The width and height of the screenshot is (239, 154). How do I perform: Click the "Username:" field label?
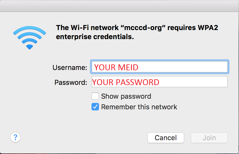pos(70,67)
